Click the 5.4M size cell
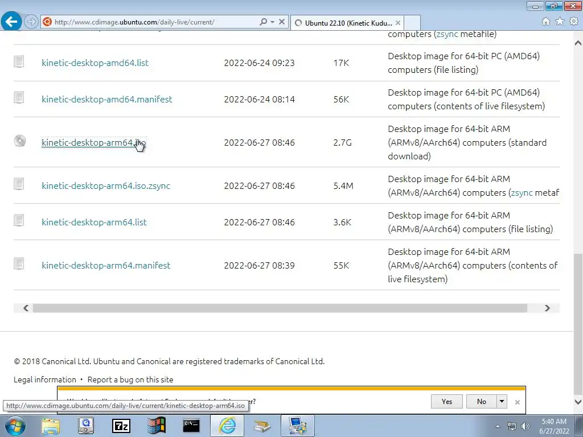The image size is (583, 437). point(343,186)
